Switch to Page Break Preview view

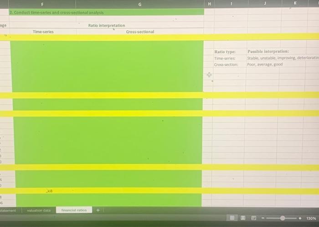(254, 218)
